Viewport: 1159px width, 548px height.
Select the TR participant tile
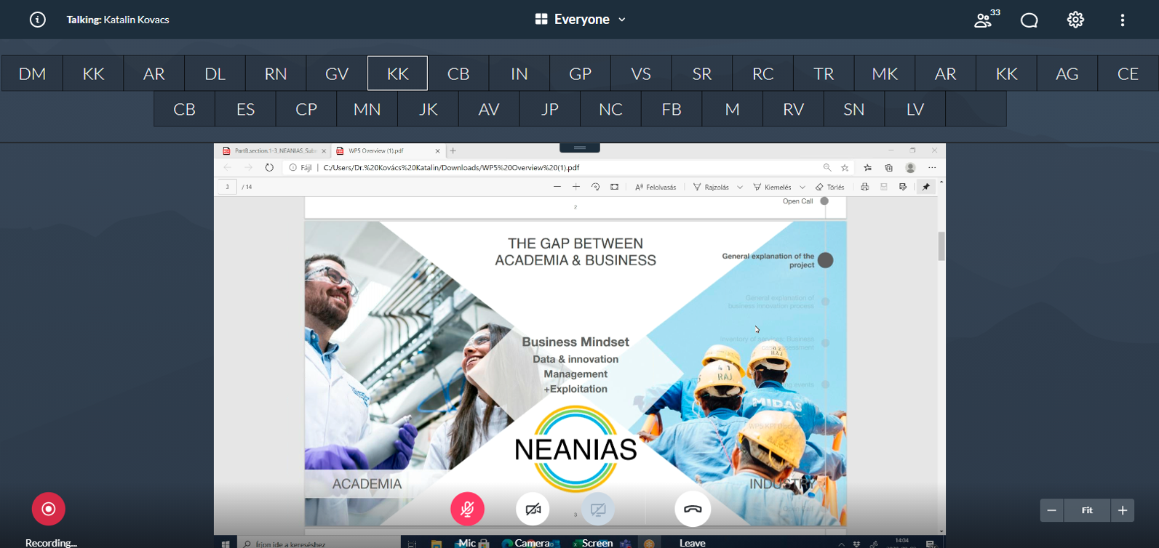[824, 73]
